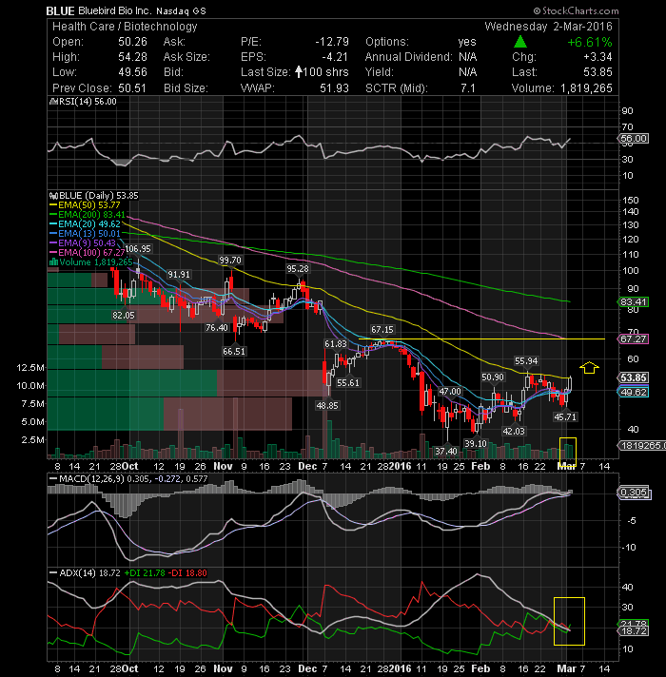The image size is (666, 677).
Task: Click the 76.40 low price label
Action: 216,328
